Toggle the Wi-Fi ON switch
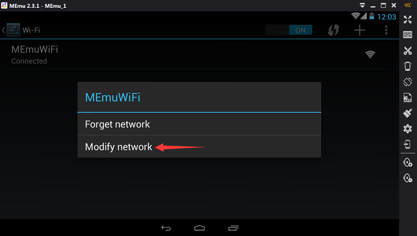This screenshot has width=417, height=236. click(289, 30)
